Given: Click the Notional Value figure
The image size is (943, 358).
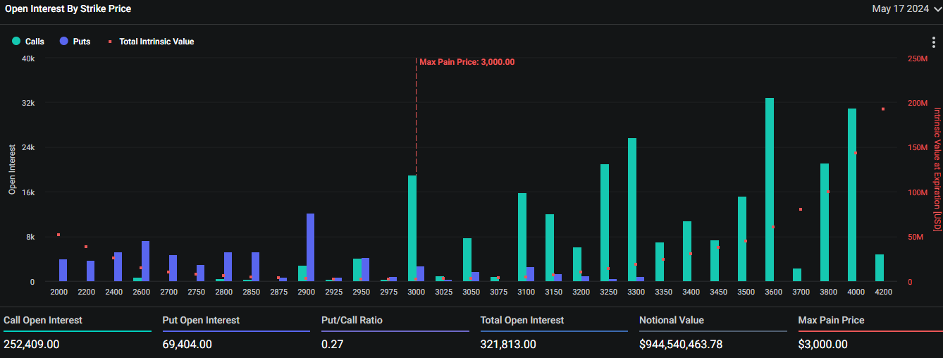Looking at the screenshot, I should click(680, 345).
